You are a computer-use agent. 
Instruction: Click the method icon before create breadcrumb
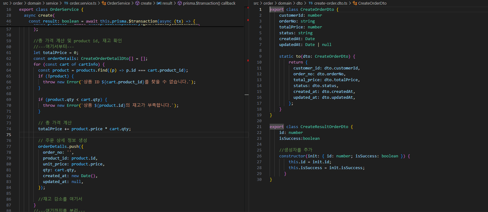click(x=138, y=3)
